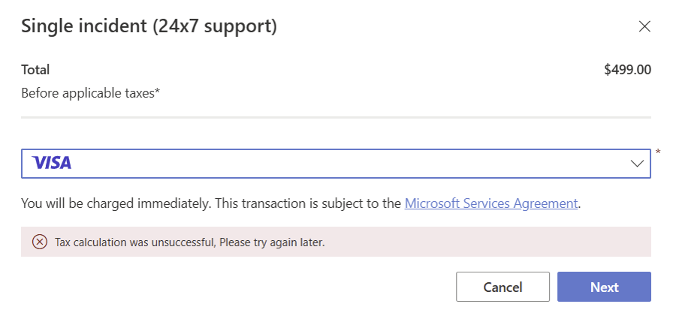Select the $499.00 price amount

[x=627, y=70]
